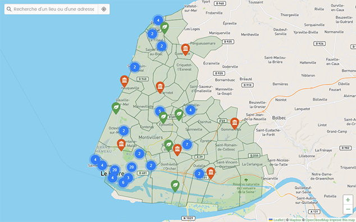The image size is (356, 222).
Task: Click the search magnifier icon
Action: pos(9,9)
